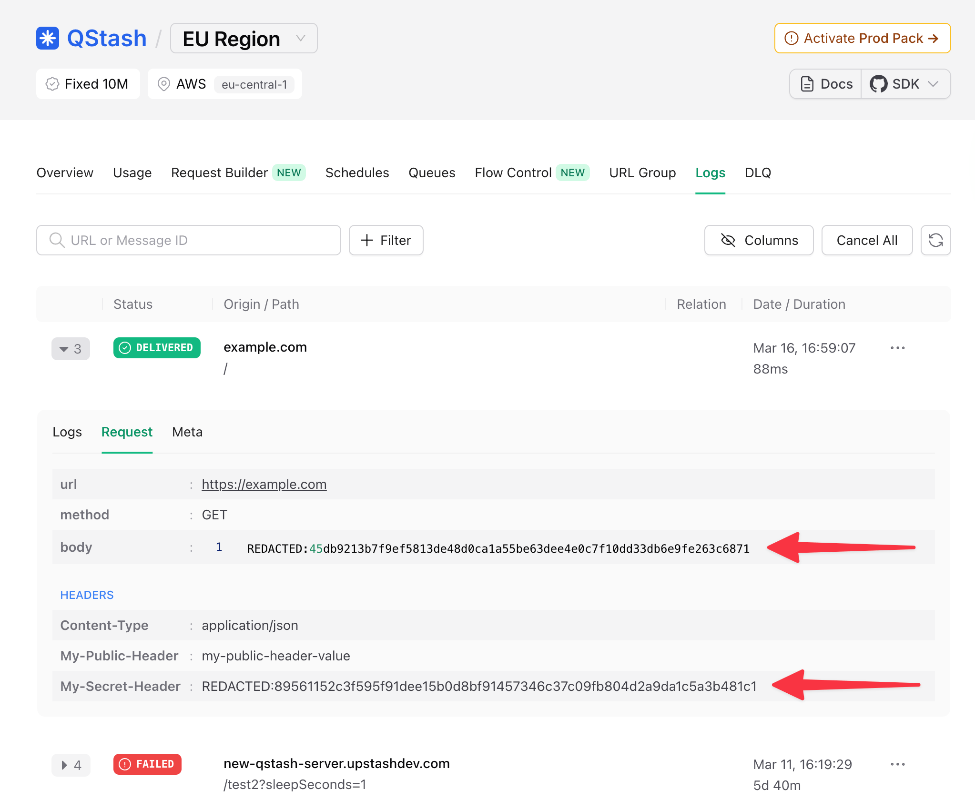Viewport: 975px width, 810px height.
Task: Click the Activate Prod Pack button
Action: click(x=863, y=38)
